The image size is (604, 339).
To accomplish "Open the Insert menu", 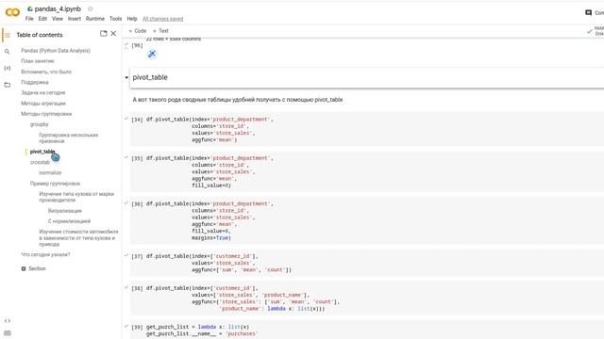I will (x=75, y=19).
